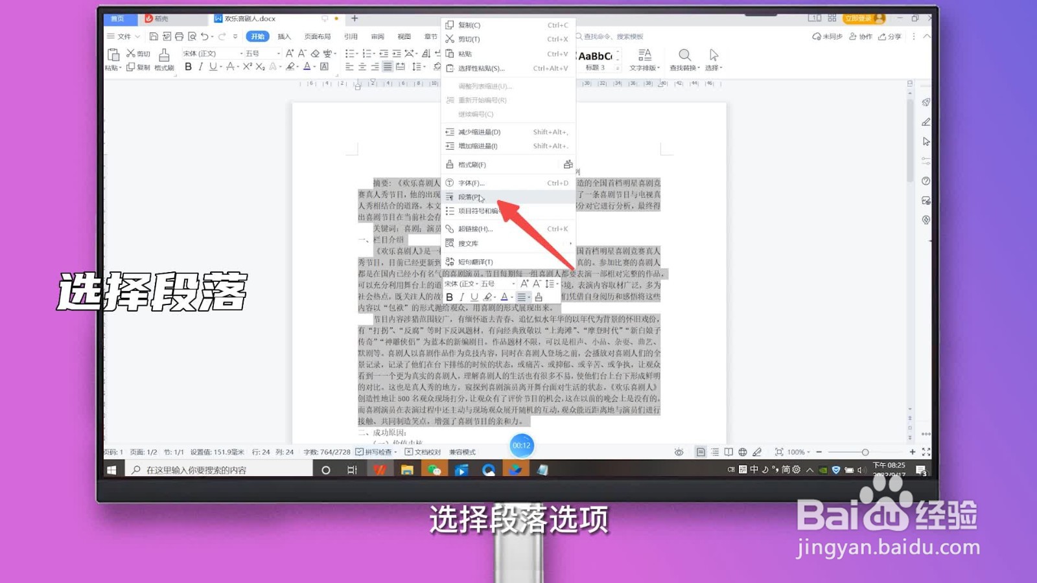Click the Undo arrow icon
The height and width of the screenshot is (583, 1037).
(204, 36)
